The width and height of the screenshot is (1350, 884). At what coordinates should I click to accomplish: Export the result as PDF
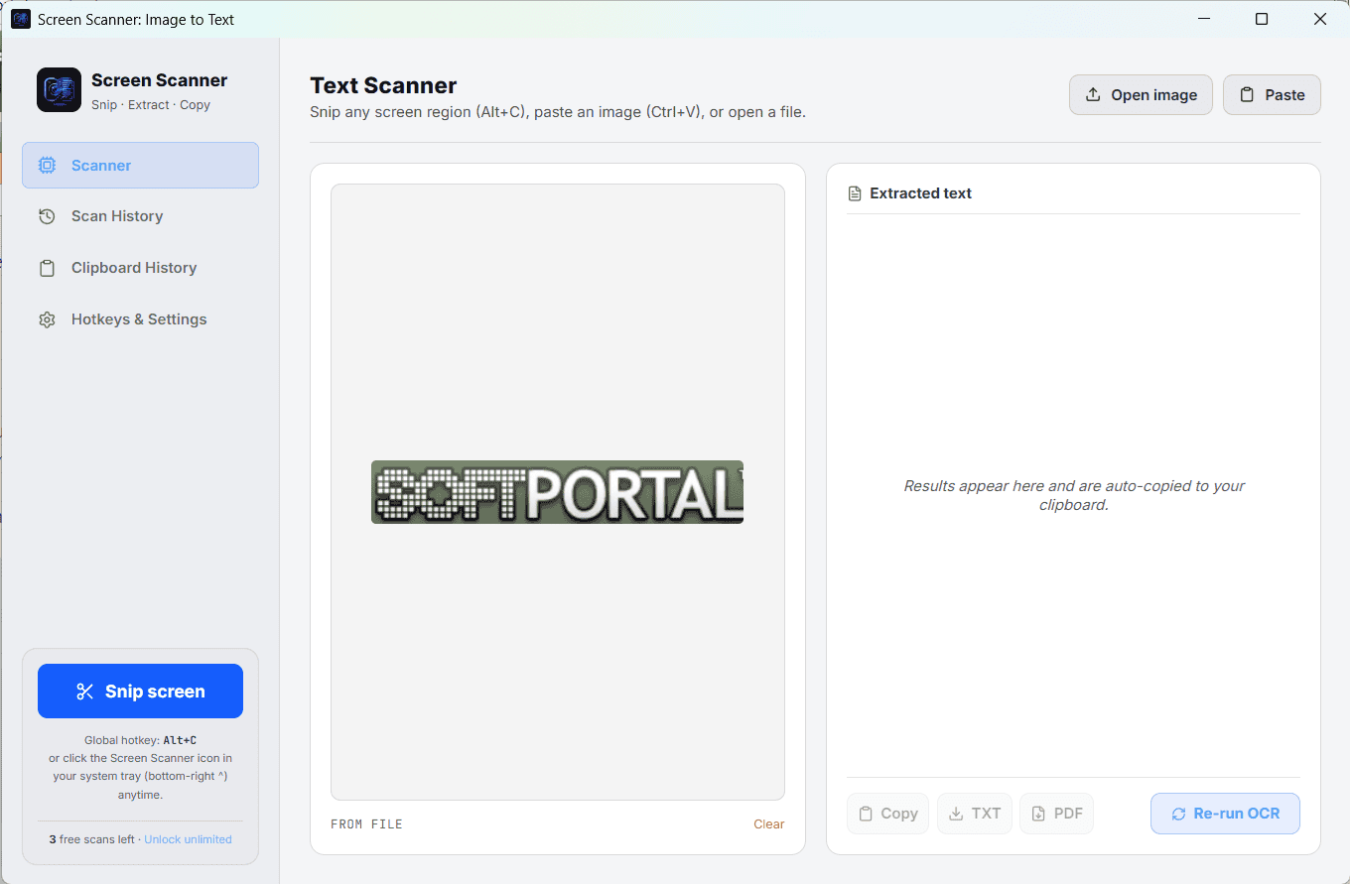pyautogui.click(x=1056, y=814)
